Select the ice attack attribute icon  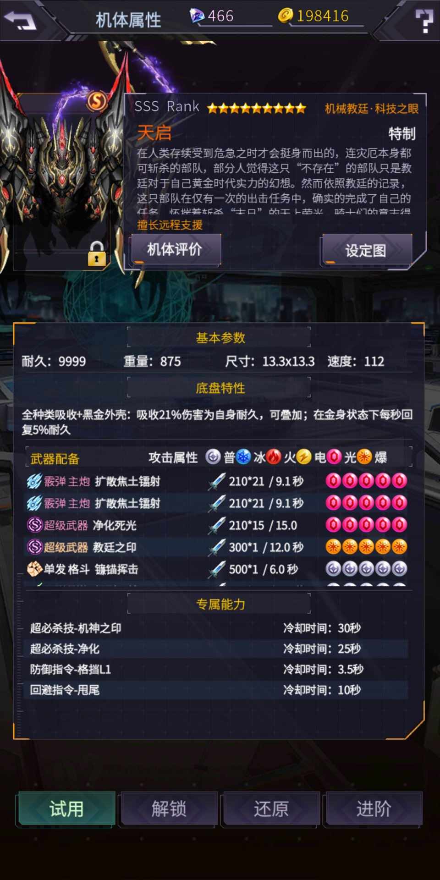coord(243,456)
